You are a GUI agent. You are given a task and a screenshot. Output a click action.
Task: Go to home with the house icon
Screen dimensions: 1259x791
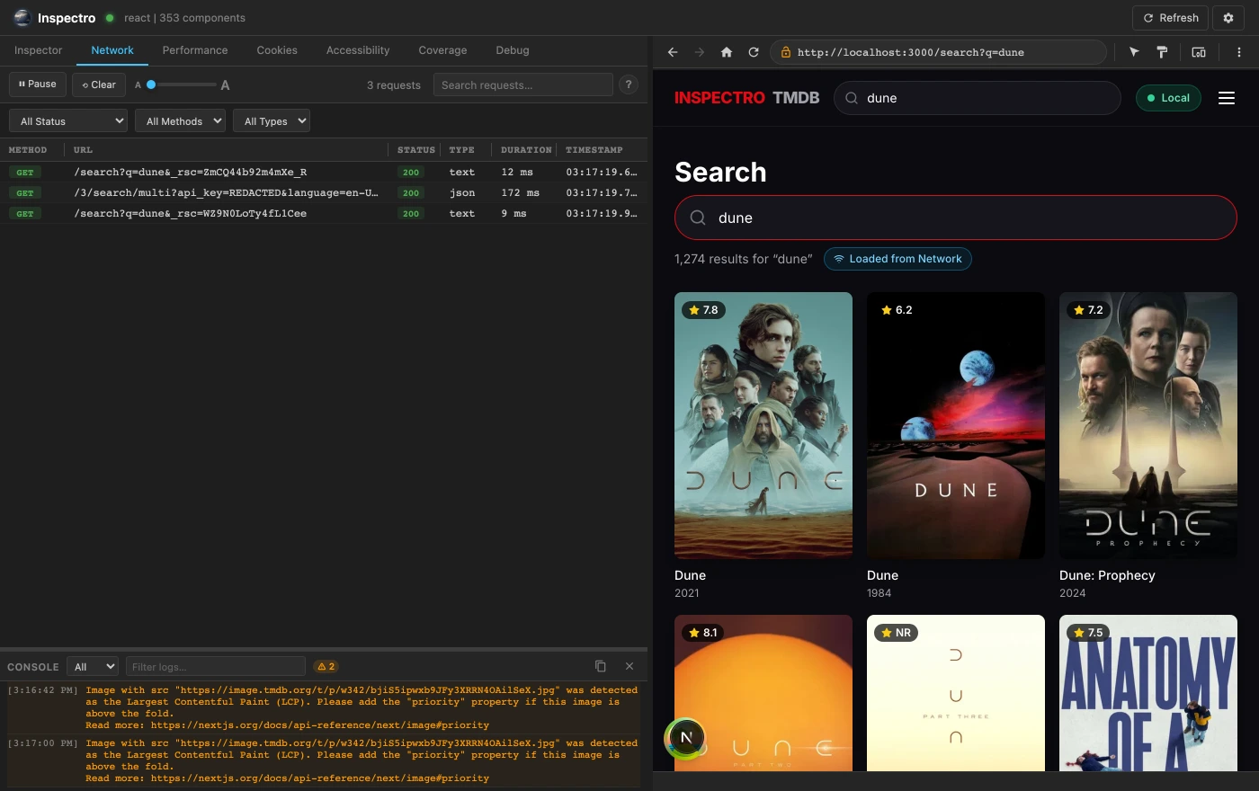click(727, 52)
